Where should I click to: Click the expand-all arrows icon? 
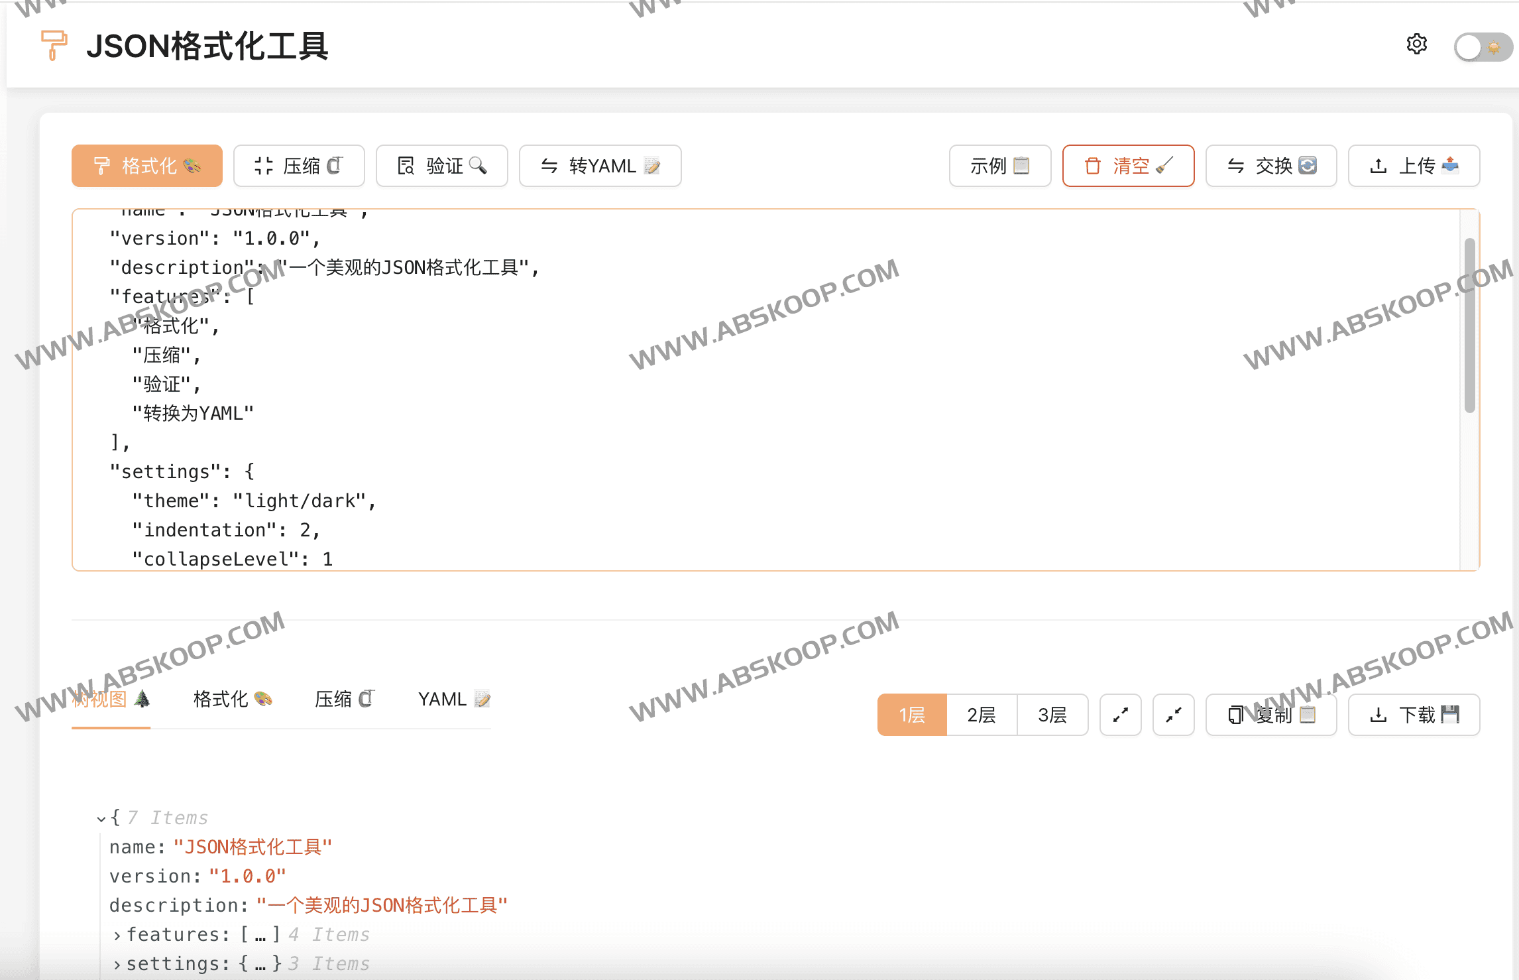click(1120, 715)
